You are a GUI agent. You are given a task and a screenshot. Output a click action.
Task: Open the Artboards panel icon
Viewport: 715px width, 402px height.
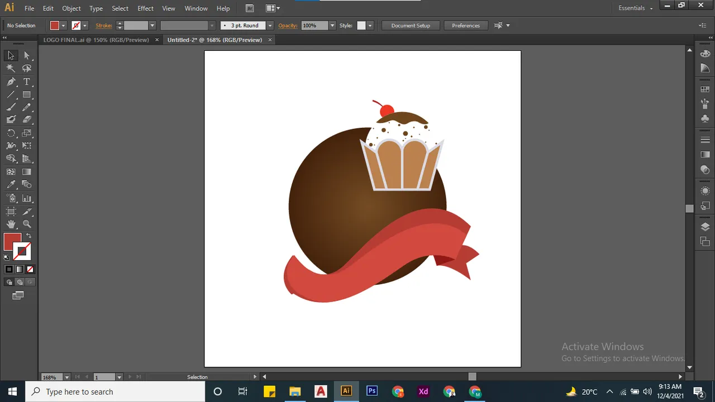(x=705, y=241)
